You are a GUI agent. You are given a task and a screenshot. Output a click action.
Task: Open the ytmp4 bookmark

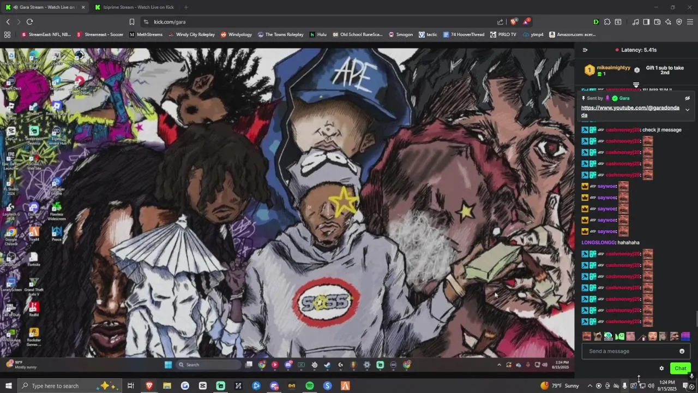(x=533, y=34)
